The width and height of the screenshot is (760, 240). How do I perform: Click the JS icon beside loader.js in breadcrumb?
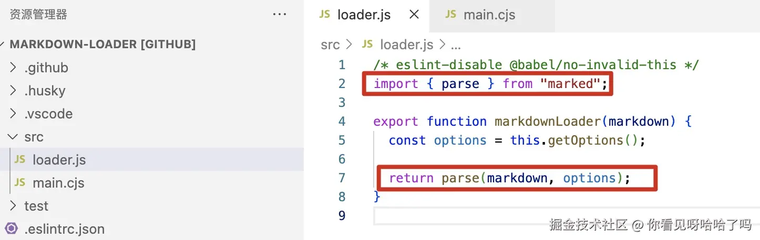click(367, 45)
